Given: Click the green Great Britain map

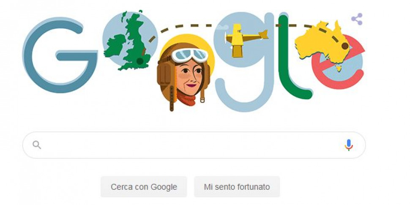Looking at the screenshot, I should 135,43.
